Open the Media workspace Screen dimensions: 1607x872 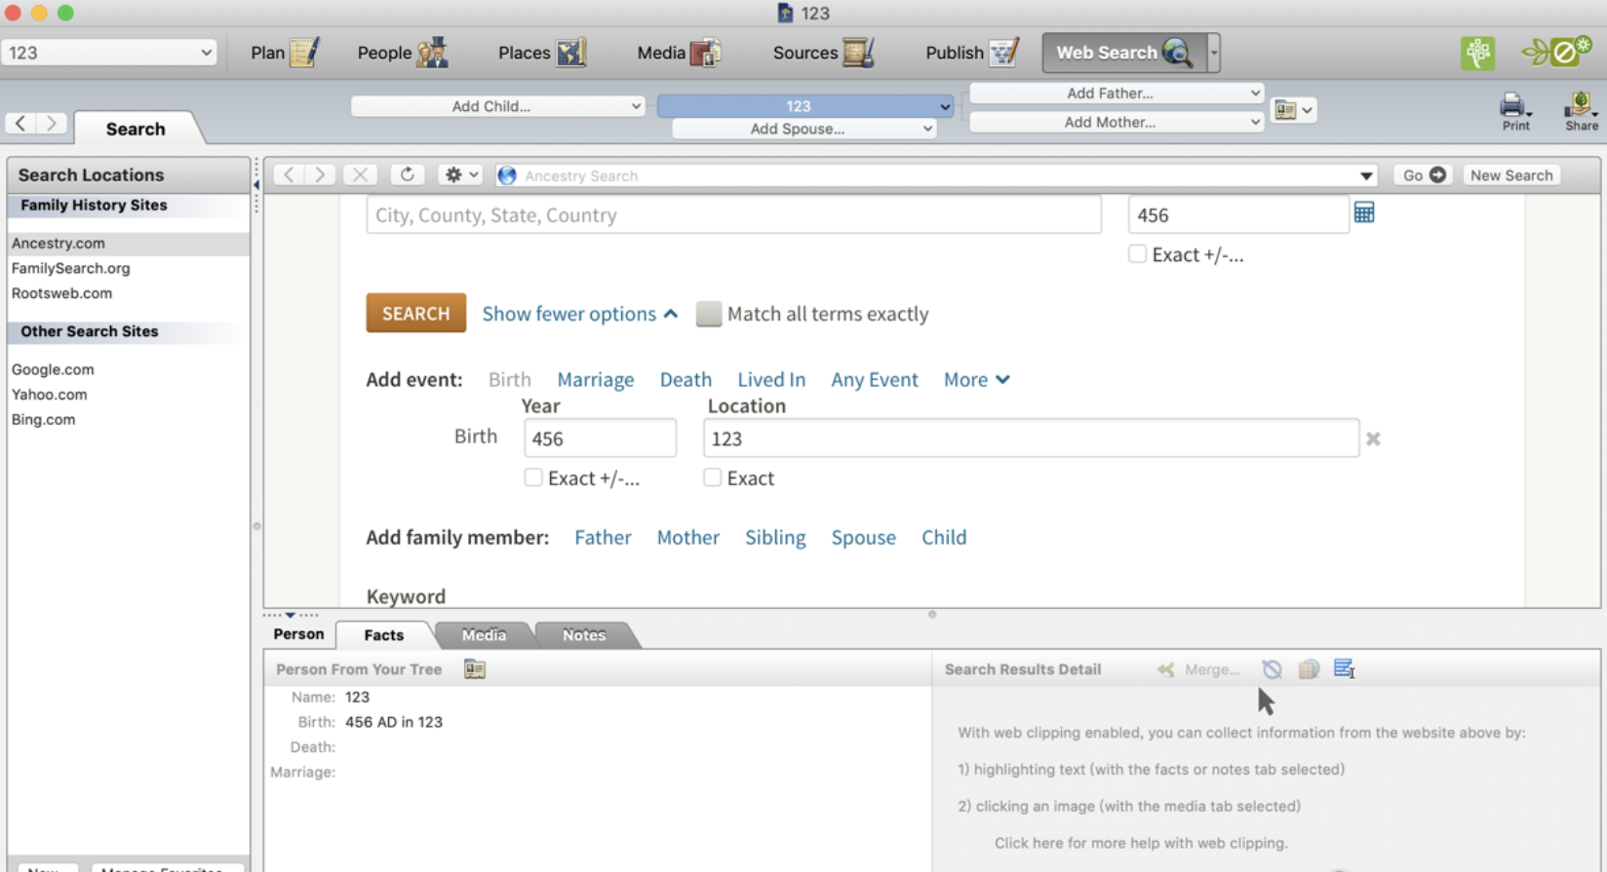pos(679,53)
